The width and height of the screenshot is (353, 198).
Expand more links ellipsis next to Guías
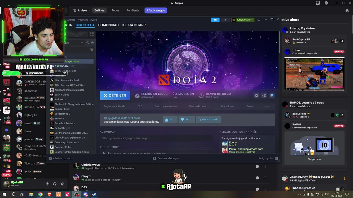point(267,106)
